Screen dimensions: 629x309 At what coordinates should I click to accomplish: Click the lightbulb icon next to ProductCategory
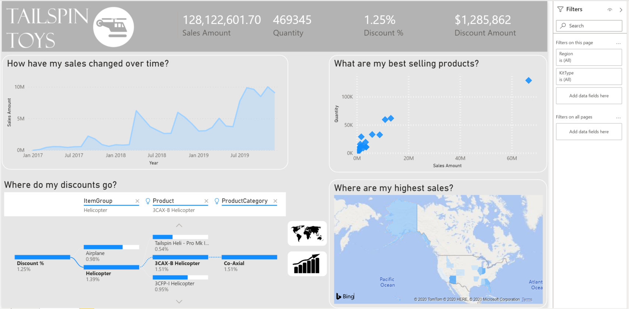coord(217,201)
